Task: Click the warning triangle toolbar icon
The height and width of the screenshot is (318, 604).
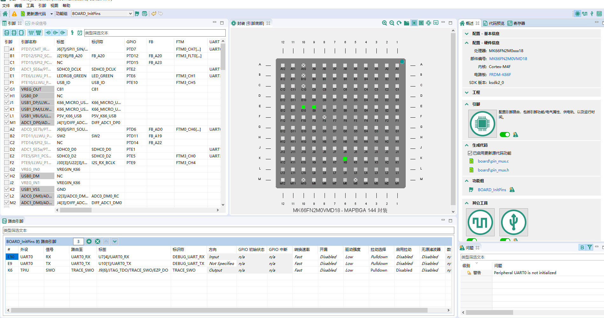Action: pyautogui.click(x=14, y=13)
